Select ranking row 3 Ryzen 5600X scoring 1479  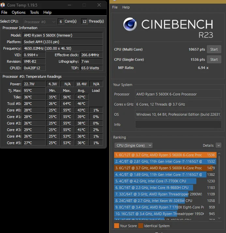coord(165,168)
